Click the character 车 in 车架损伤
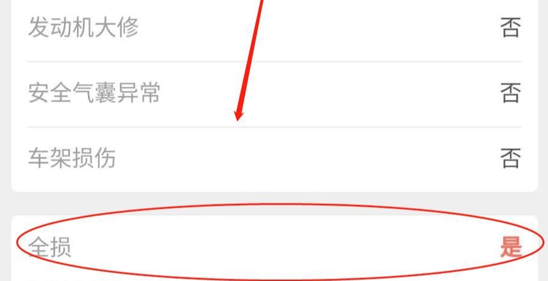The image size is (548, 281). click(38, 158)
